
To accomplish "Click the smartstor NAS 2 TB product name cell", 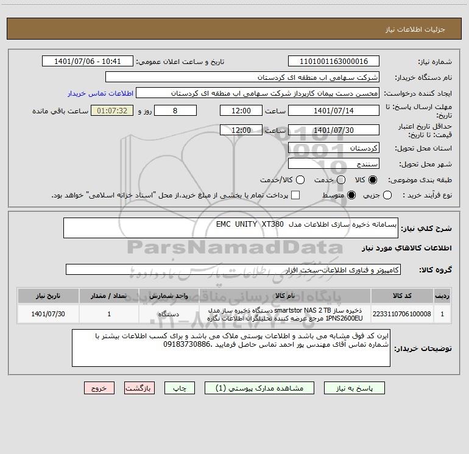I will pyautogui.click(x=285, y=314).
